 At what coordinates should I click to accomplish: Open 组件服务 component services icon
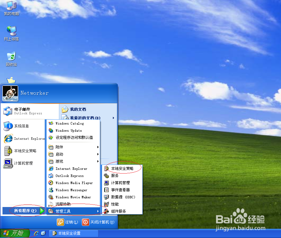click(106, 211)
